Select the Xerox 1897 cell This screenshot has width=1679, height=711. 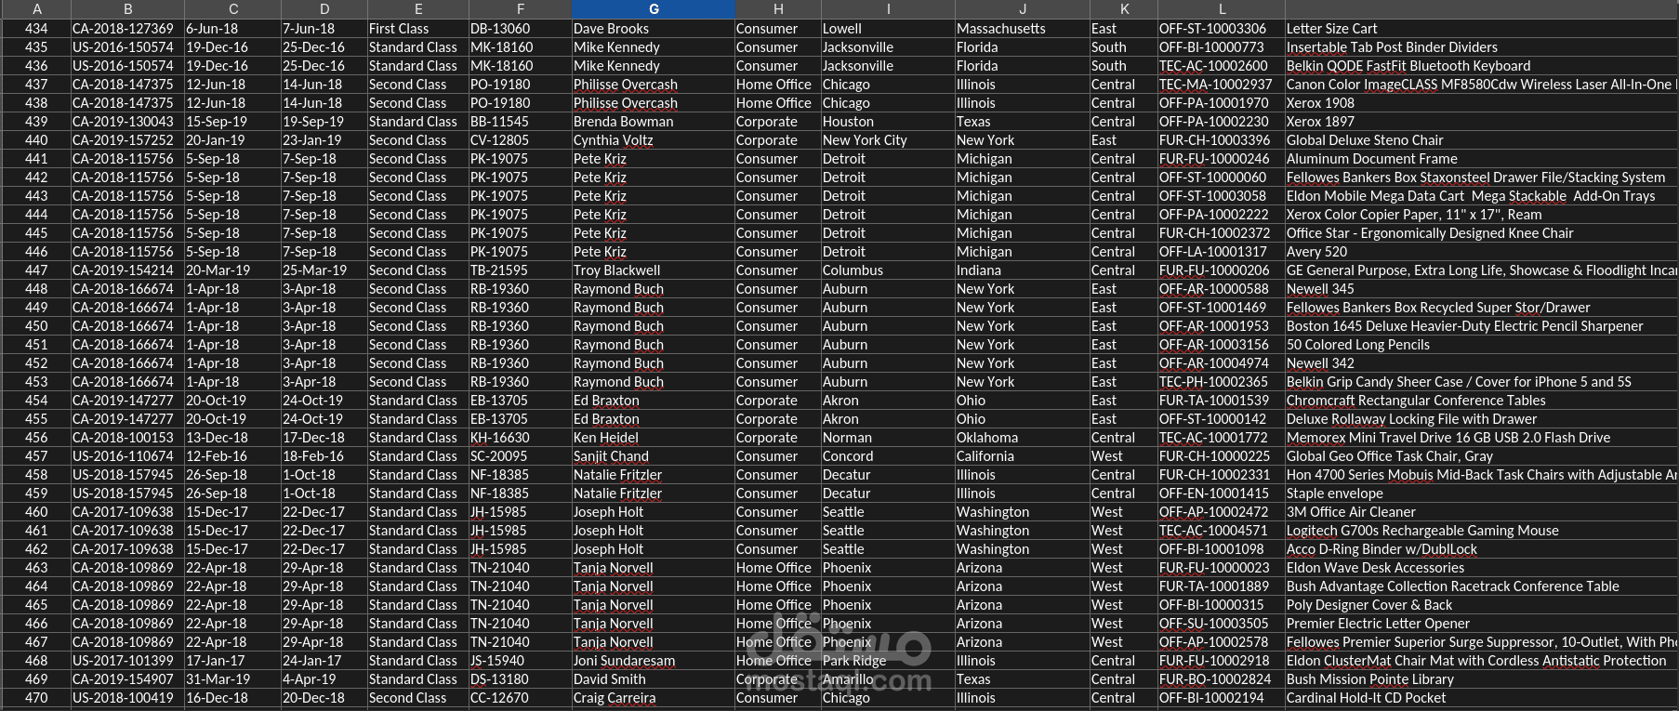1481,122
